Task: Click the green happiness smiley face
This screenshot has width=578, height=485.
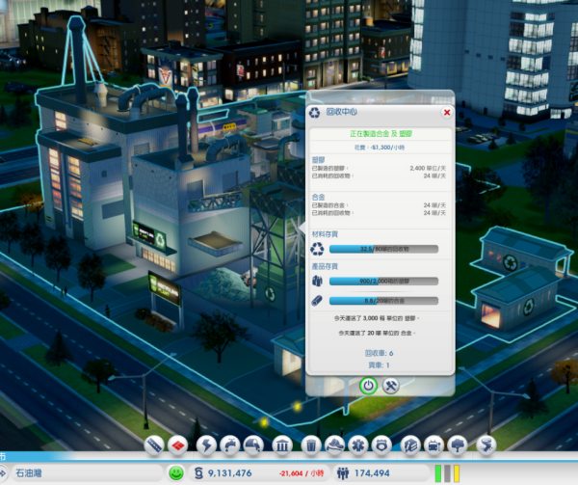Action: (x=176, y=472)
